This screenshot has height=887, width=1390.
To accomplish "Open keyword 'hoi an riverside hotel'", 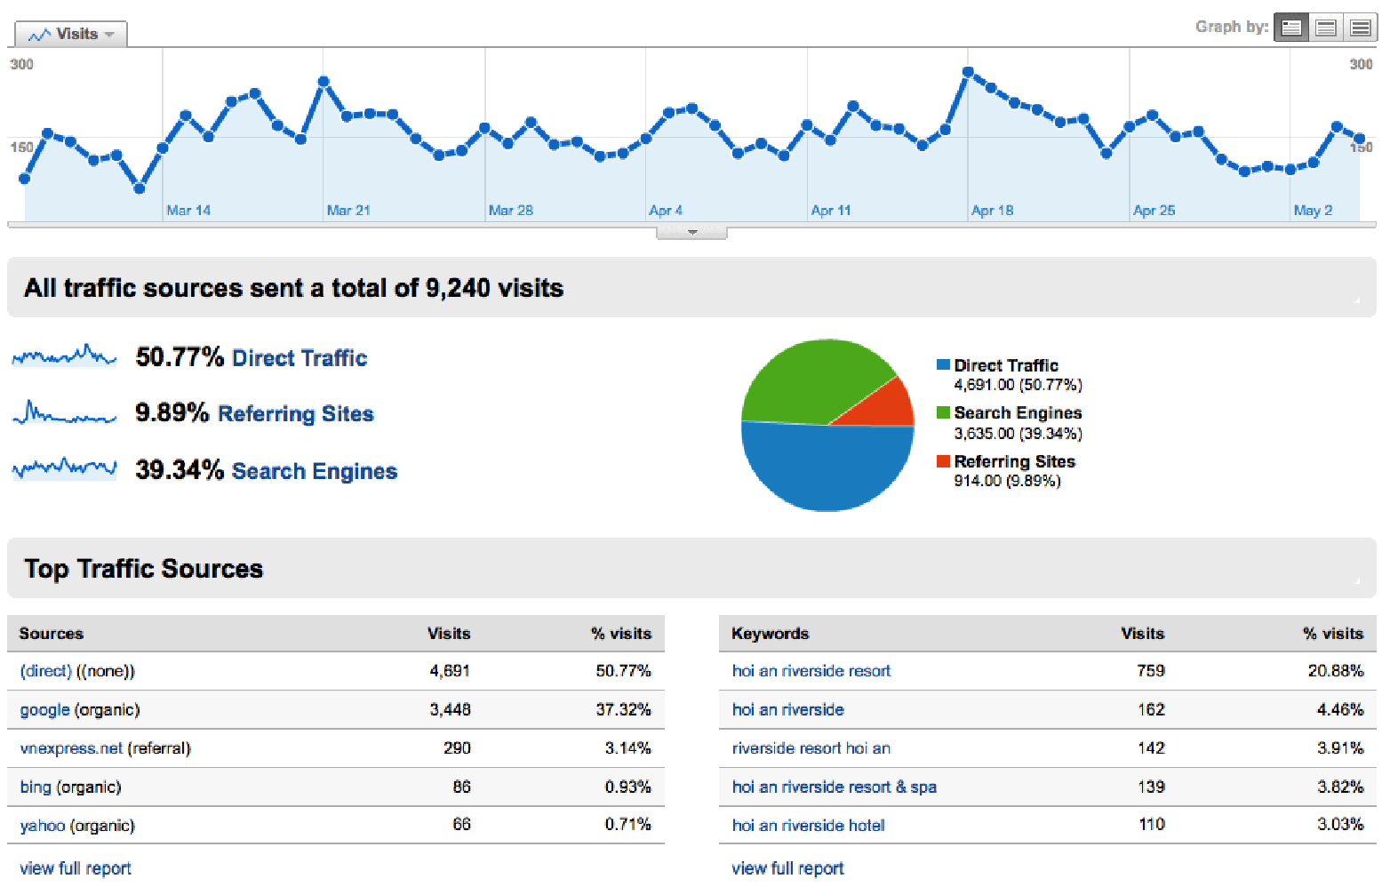I will (x=808, y=826).
